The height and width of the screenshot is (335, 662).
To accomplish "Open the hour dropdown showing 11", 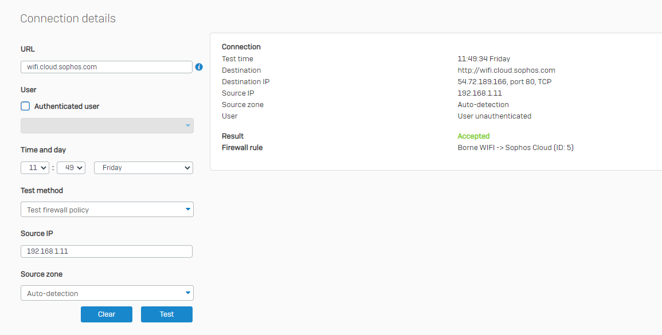I will 35,167.
